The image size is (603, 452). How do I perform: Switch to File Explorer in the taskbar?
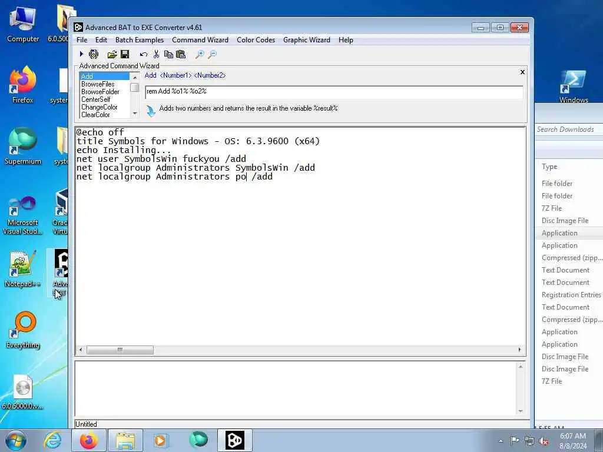(x=125, y=440)
